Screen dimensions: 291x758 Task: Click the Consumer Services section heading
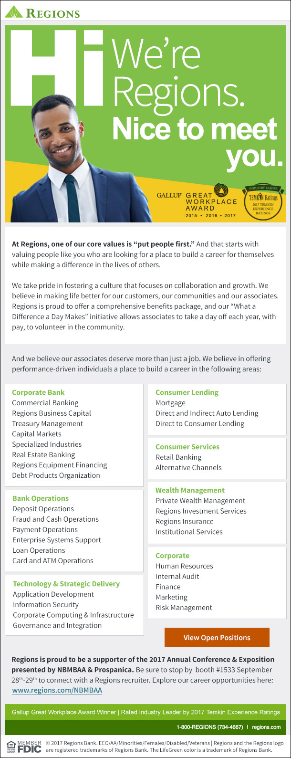pos(187,446)
